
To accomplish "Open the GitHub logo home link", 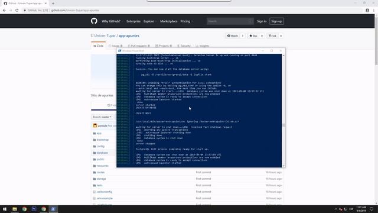I will 94,21.
